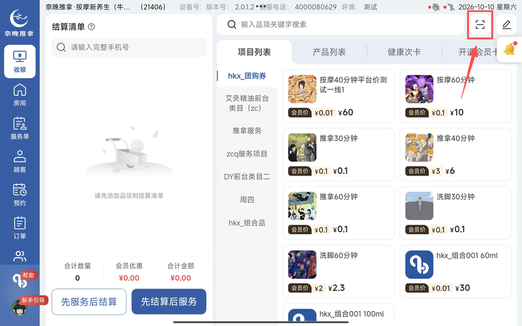The image size is (522, 326).
Task: Focus the item keyword search field
Action: point(341,24)
